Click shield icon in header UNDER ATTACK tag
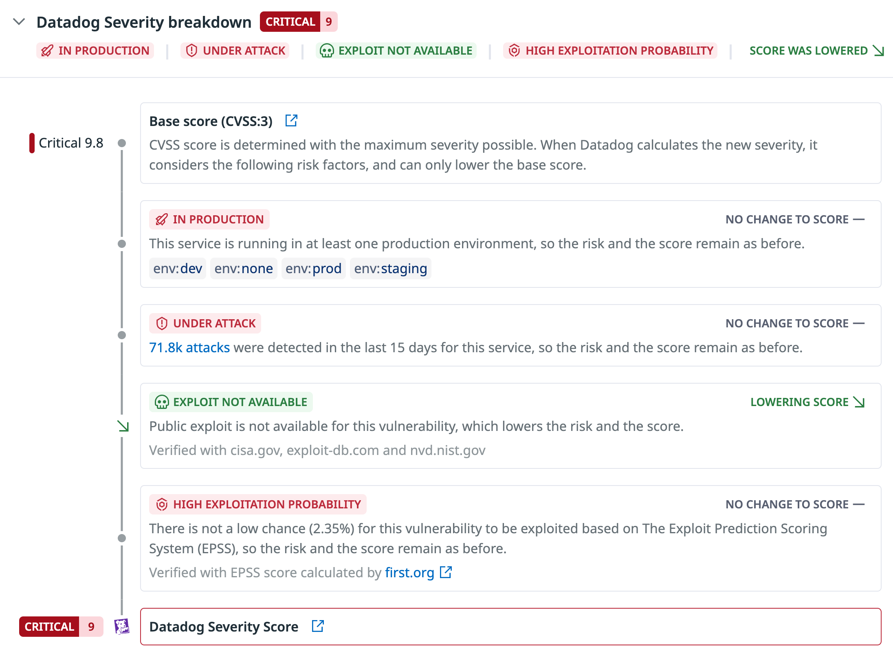 (191, 51)
